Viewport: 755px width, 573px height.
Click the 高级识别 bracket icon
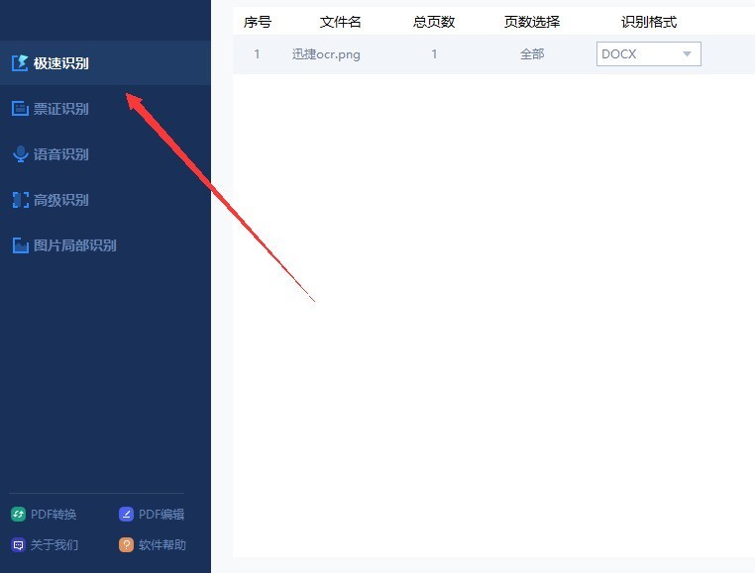[20, 200]
